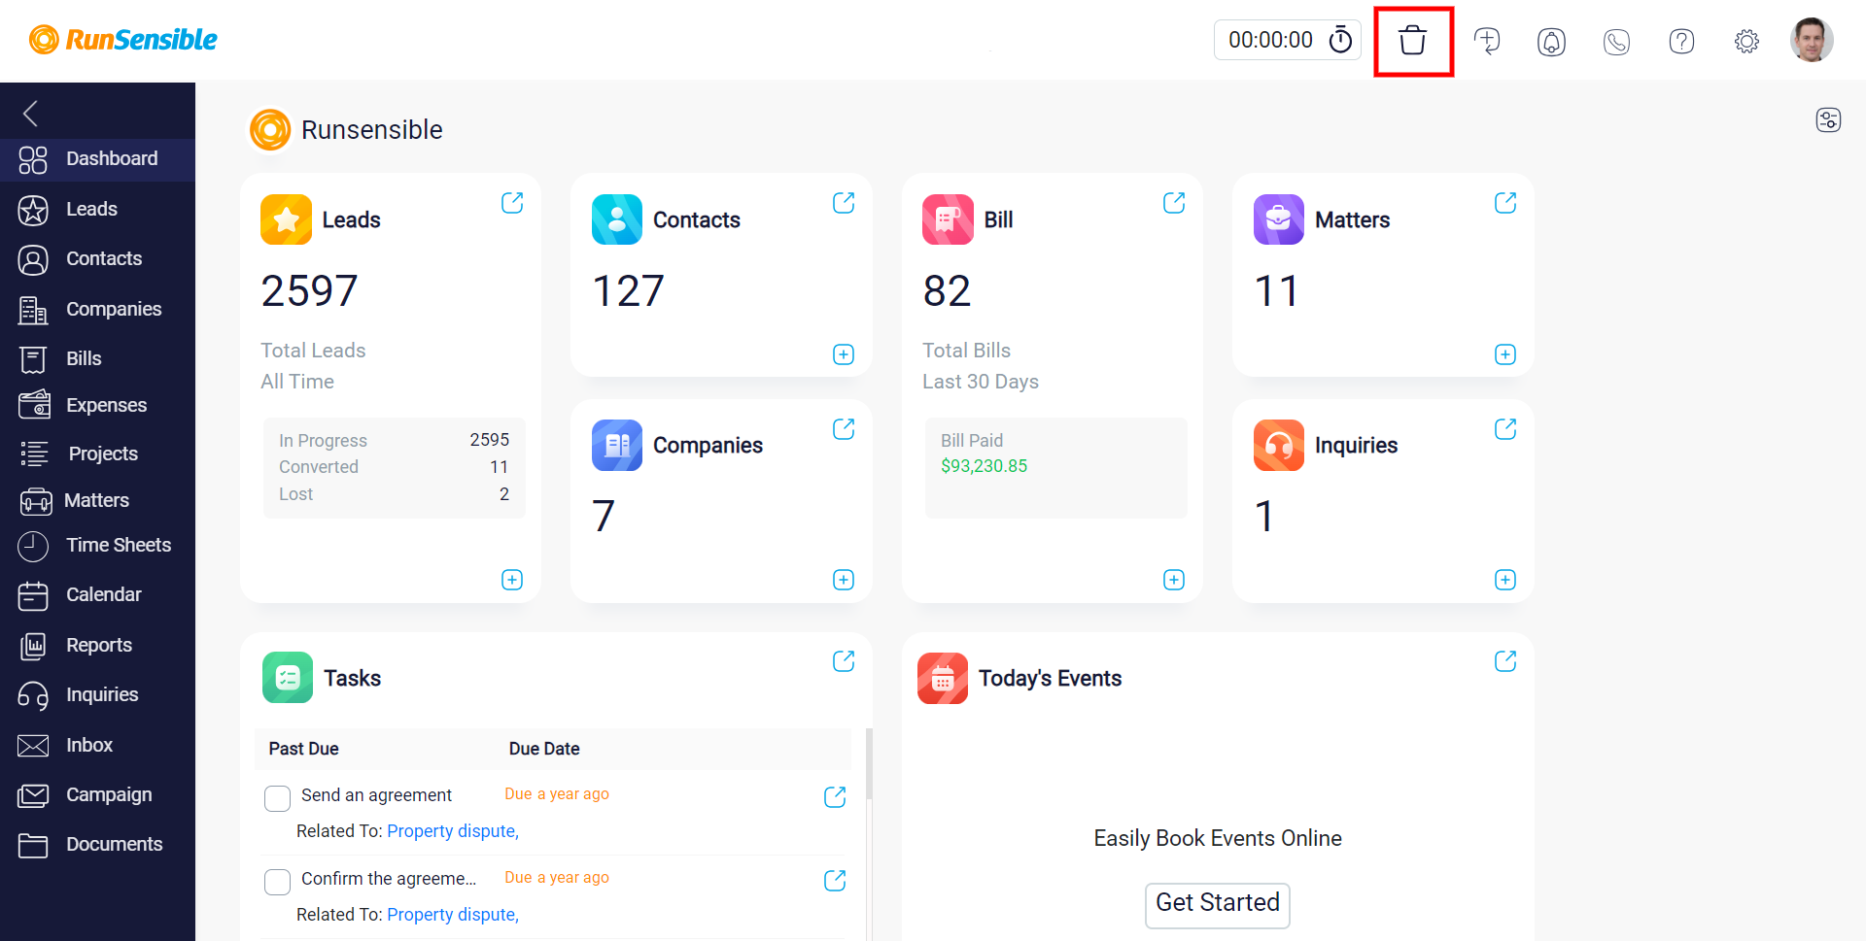Click the 00:00:00 timer display

[1270, 40]
